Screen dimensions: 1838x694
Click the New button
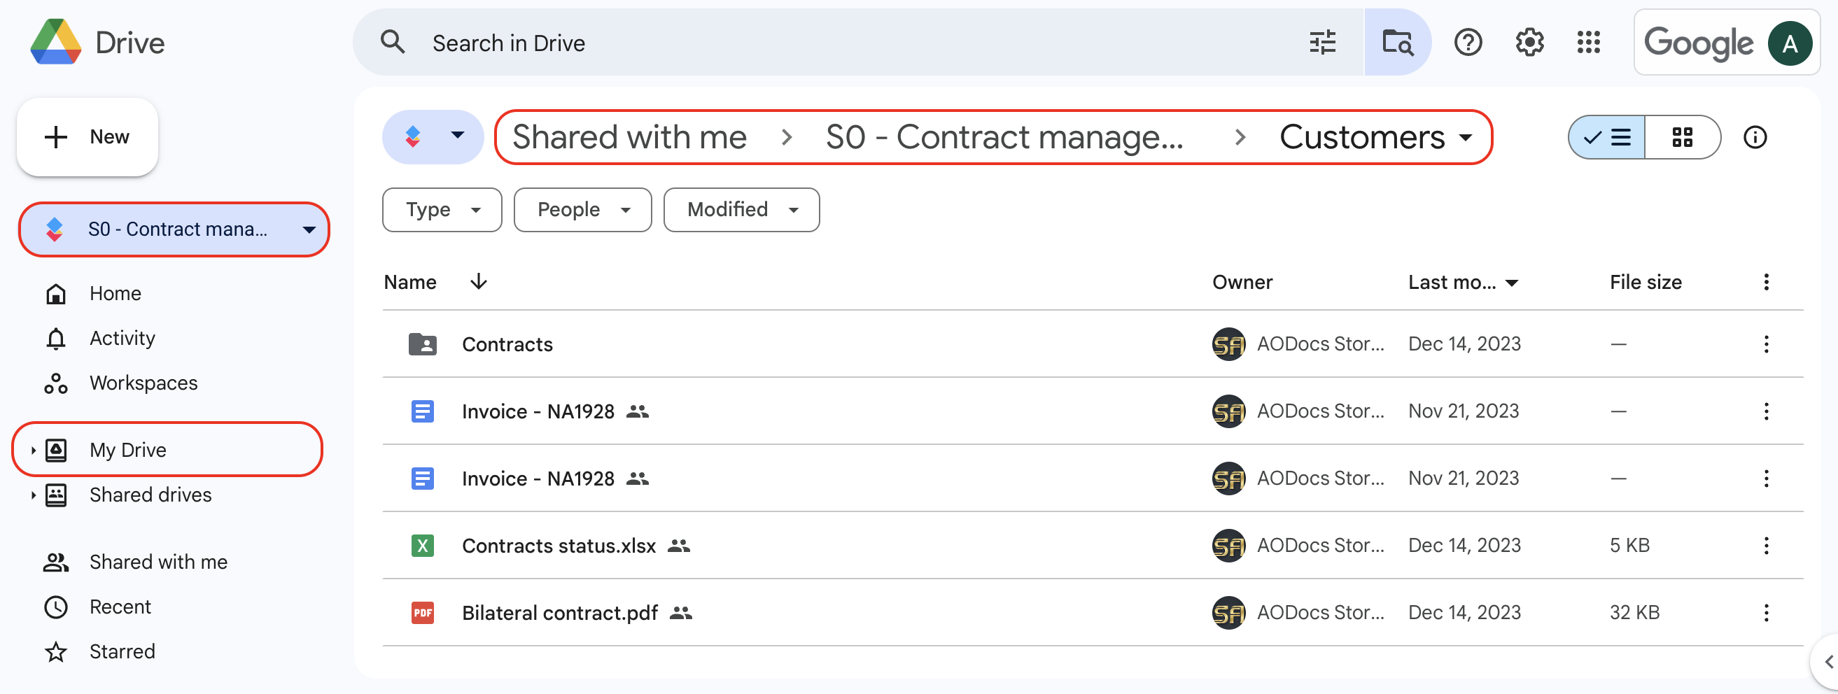[87, 137]
